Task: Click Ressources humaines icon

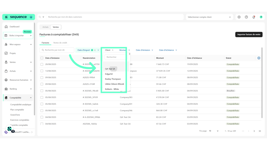Action: pos(6,80)
